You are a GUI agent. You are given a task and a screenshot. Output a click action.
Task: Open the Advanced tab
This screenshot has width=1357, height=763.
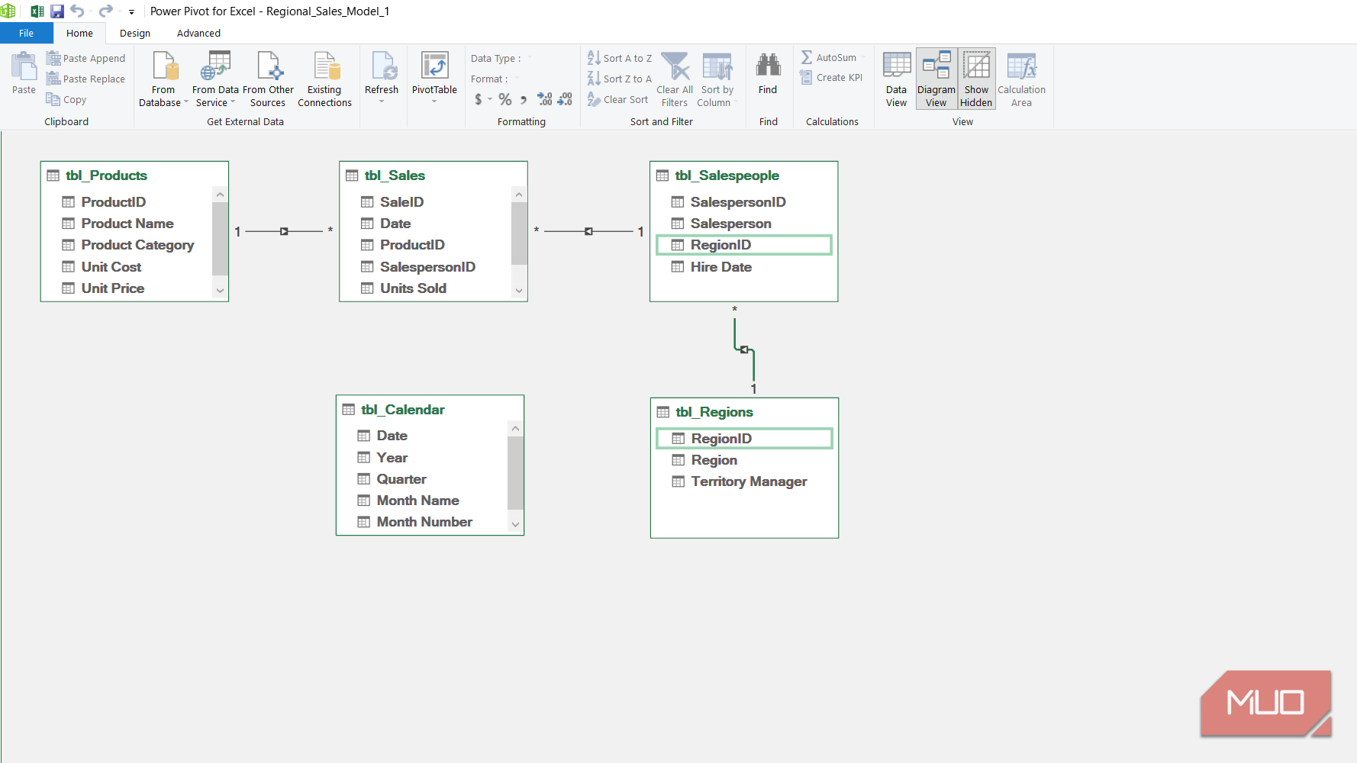(x=198, y=33)
